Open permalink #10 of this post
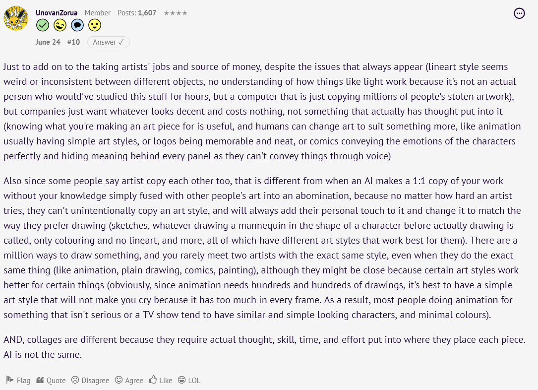 click(73, 42)
